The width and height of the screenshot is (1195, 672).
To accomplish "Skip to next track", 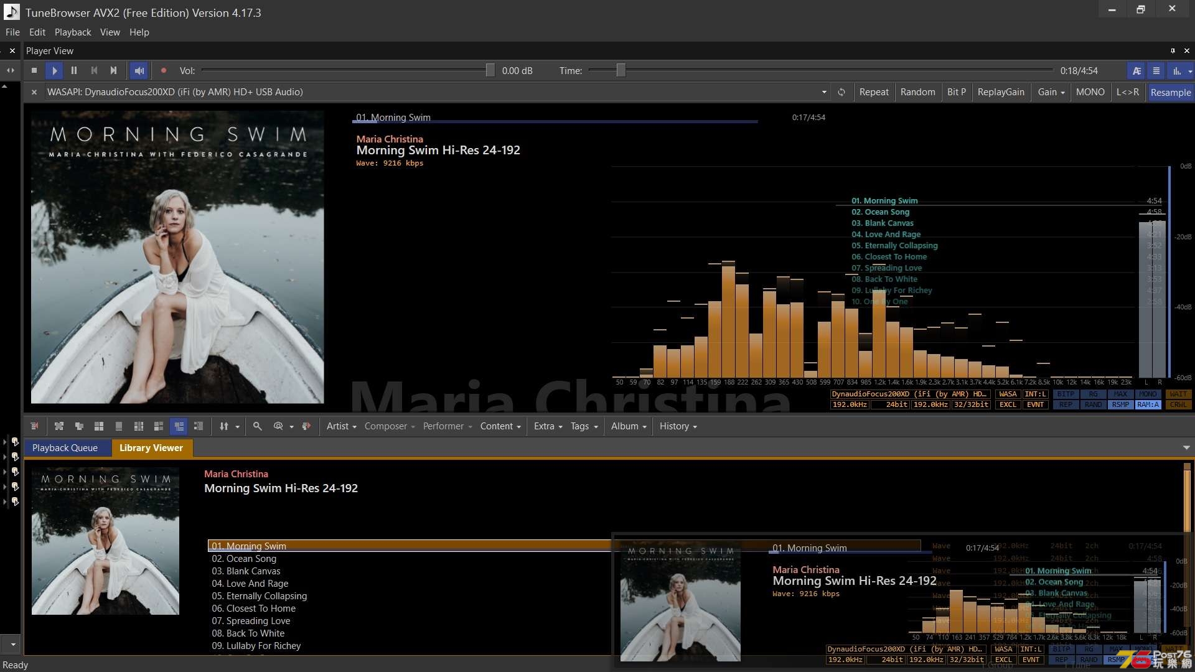I will (113, 71).
